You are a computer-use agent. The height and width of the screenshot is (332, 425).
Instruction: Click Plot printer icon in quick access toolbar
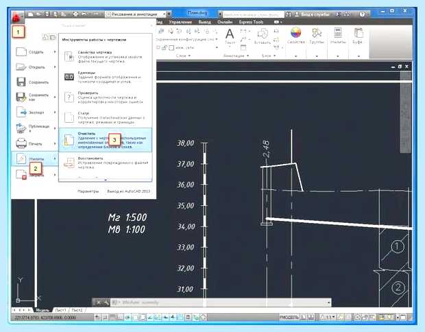tap(75, 14)
